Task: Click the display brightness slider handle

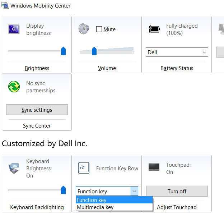Action: pyautogui.click(x=64, y=51)
